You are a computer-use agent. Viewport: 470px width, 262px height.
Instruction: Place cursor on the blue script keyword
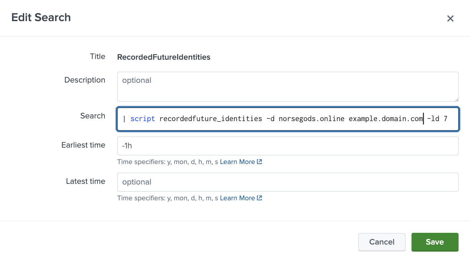(143, 119)
